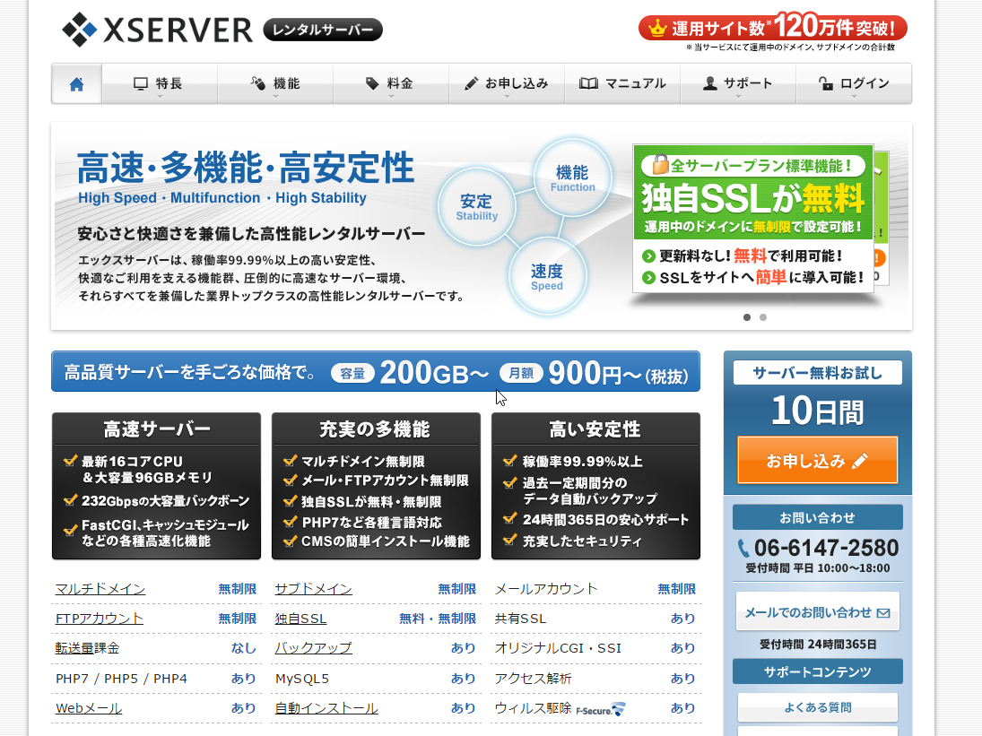This screenshot has height=736, width=982.
Task: Click the envelope icon on メールでのお問い合わせ
Action: click(x=883, y=612)
